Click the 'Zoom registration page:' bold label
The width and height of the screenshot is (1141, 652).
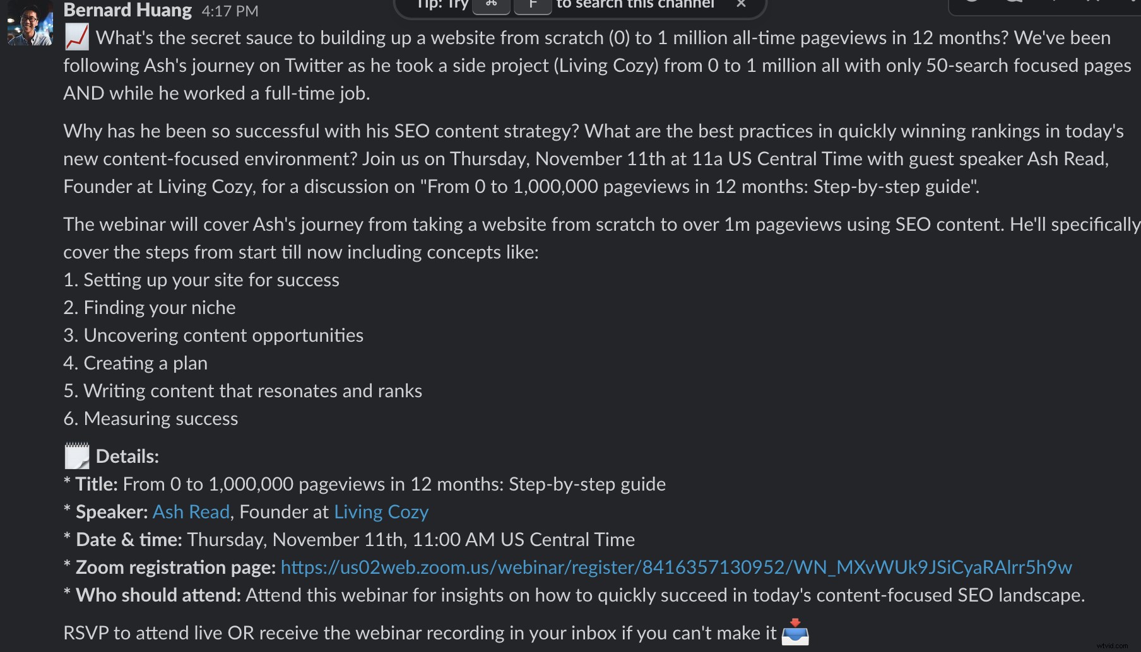[176, 567]
